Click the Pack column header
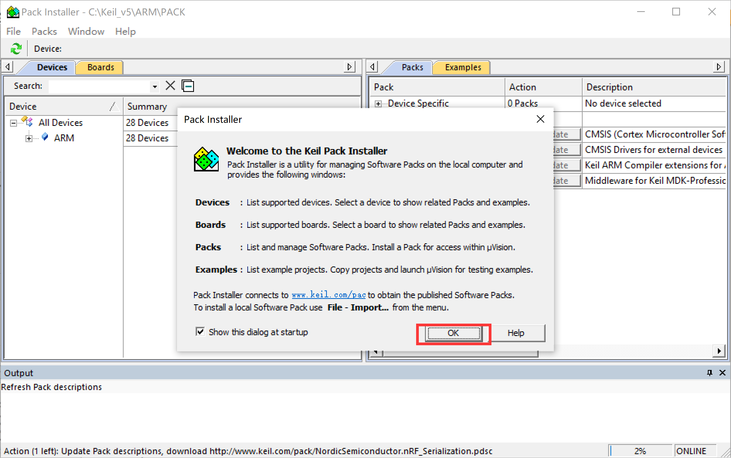731x458 pixels. (437, 87)
